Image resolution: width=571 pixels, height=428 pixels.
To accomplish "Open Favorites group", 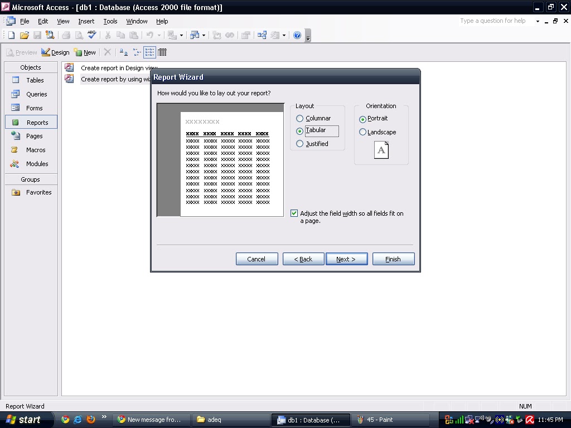I will pyautogui.click(x=31, y=192).
